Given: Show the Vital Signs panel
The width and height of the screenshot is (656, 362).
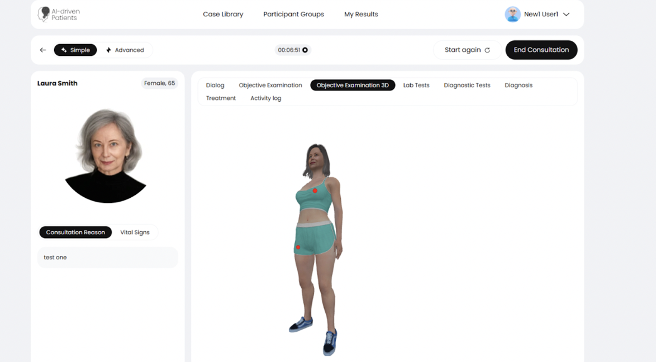Looking at the screenshot, I should (135, 232).
